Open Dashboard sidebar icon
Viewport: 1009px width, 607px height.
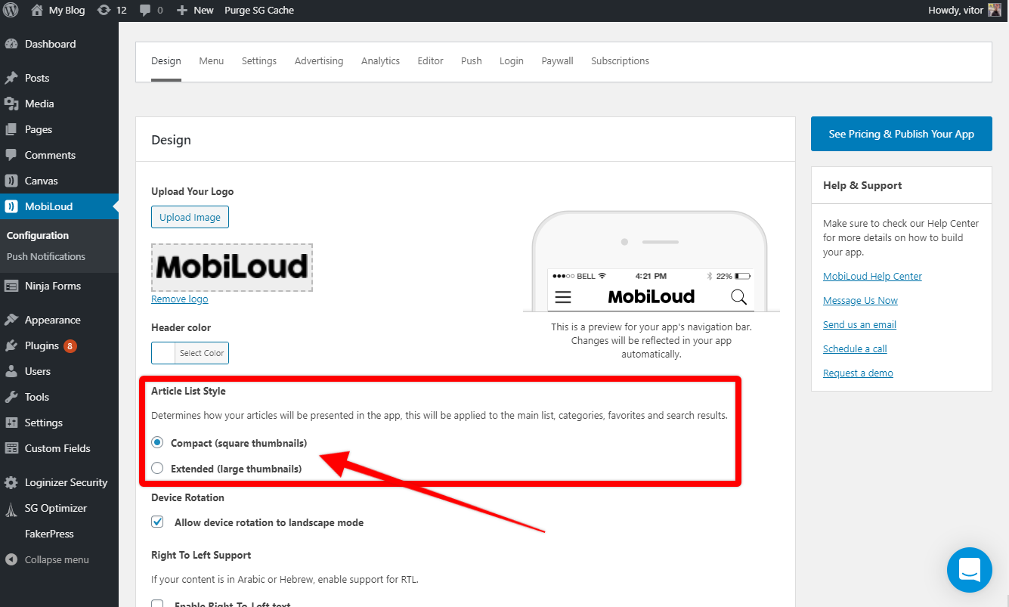11,44
